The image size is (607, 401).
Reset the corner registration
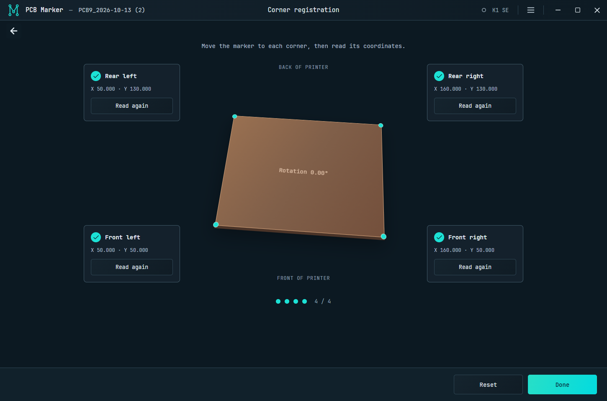pos(488,385)
